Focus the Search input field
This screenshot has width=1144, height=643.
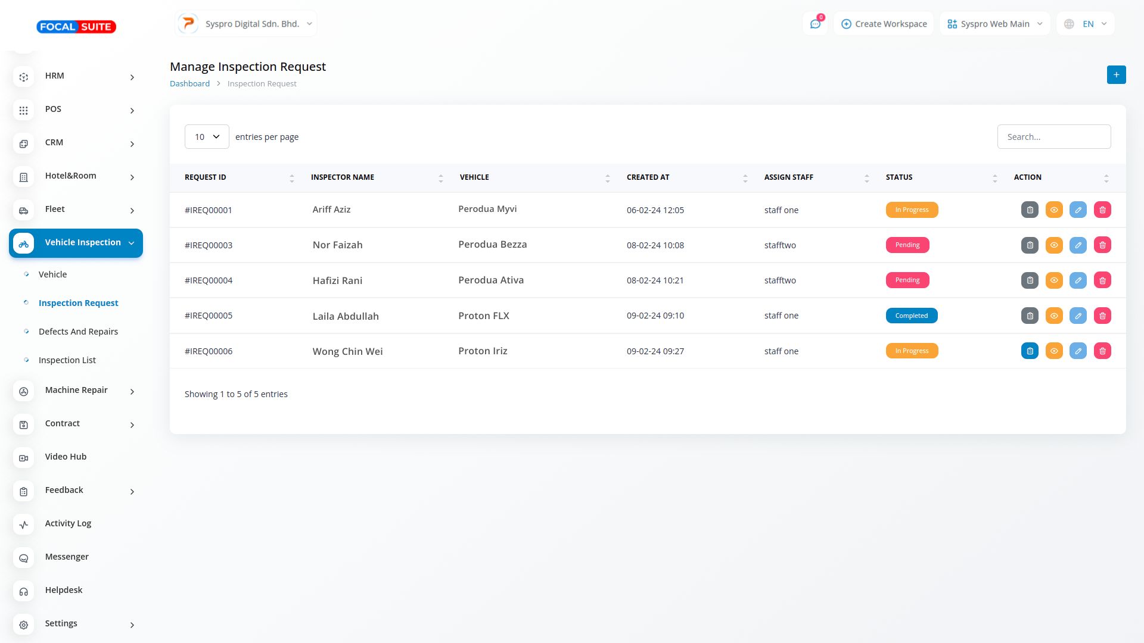tap(1053, 137)
